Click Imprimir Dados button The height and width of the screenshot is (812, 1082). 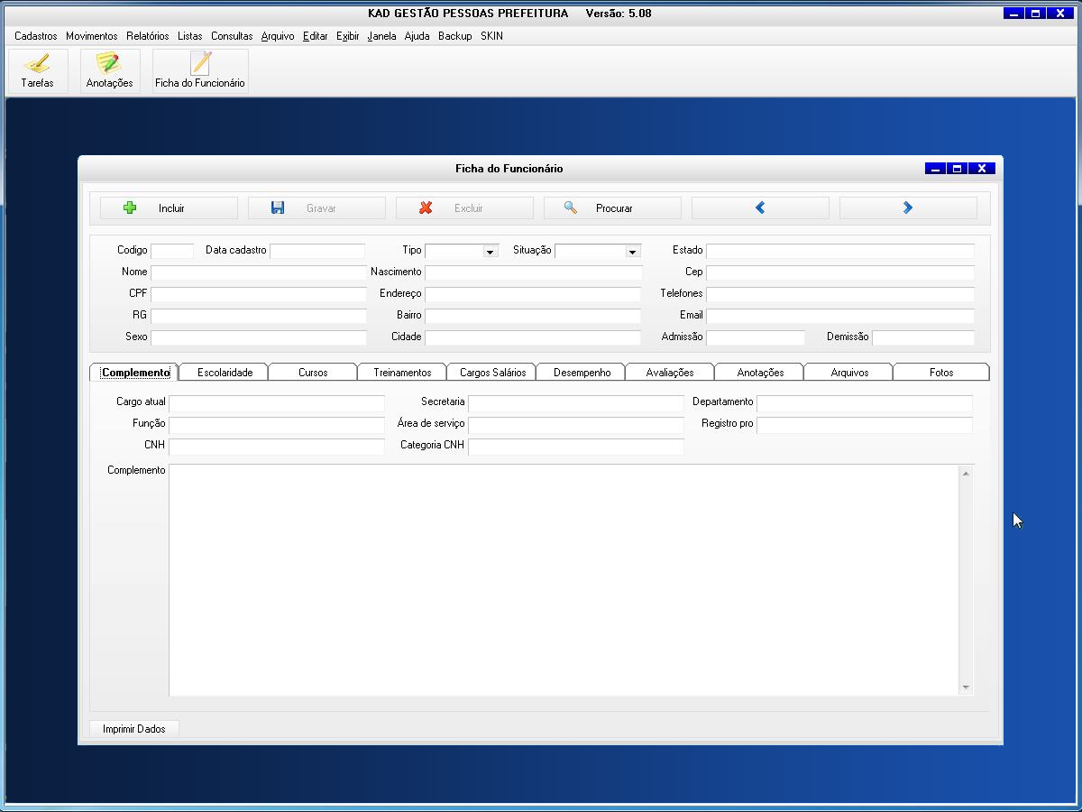134,729
